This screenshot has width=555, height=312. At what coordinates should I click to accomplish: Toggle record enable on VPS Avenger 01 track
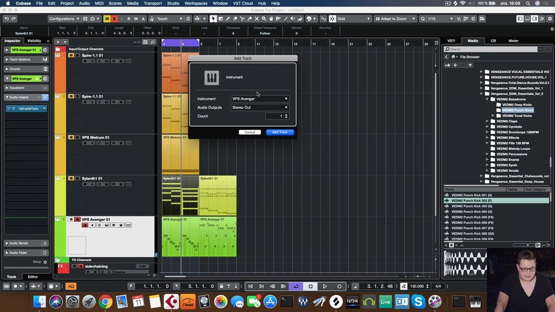pyautogui.click(x=85, y=225)
